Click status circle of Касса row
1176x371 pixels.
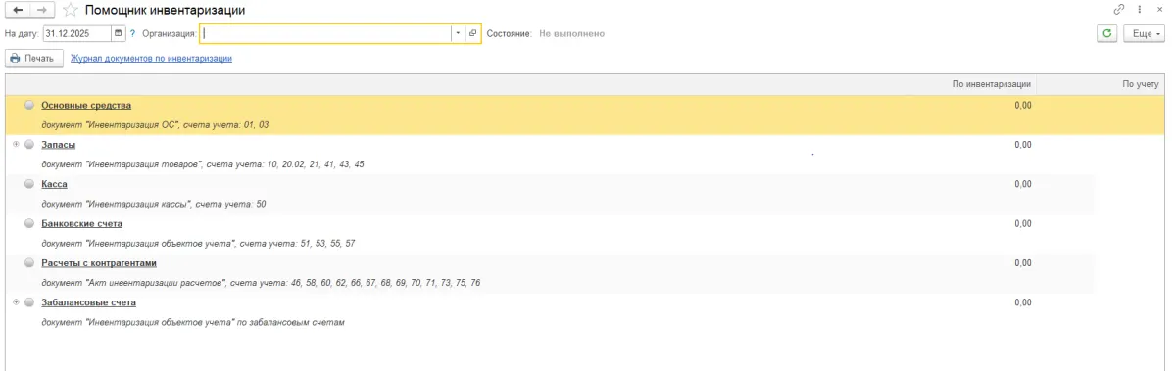click(x=29, y=184)
